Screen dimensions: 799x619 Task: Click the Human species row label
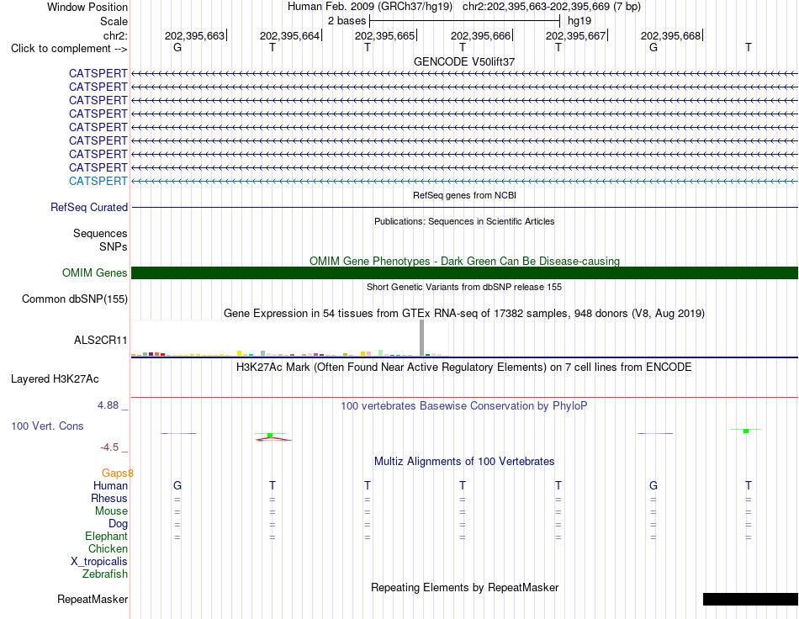pos(110,485)
